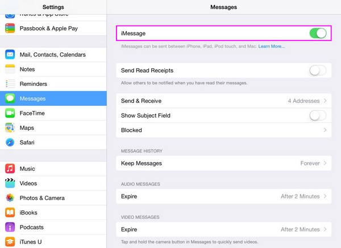Tap the Maps icon

click(10, 127)
